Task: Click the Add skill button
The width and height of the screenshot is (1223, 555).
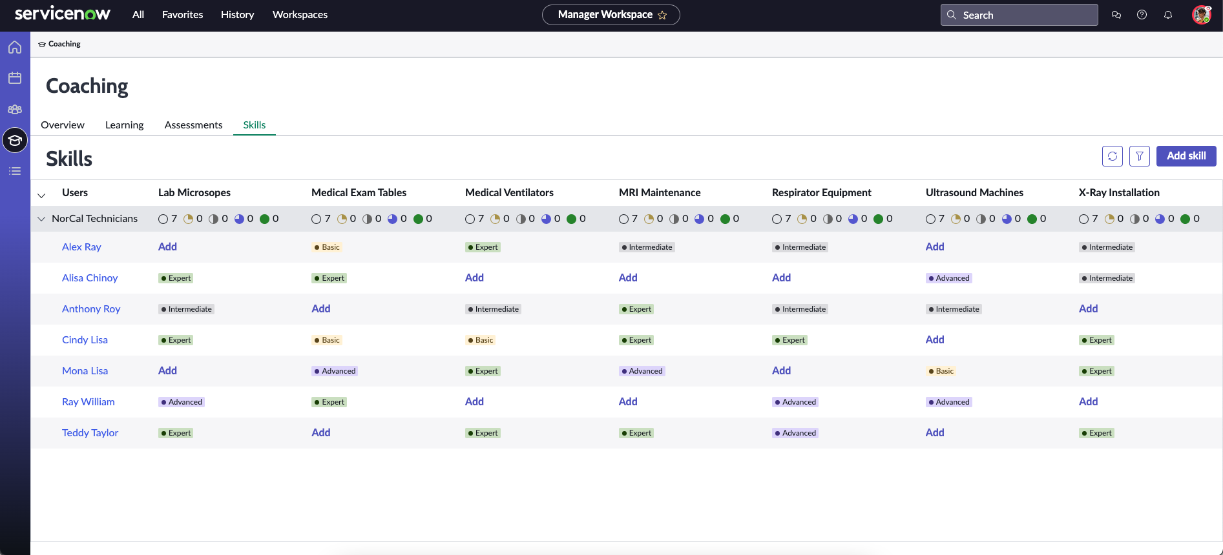Action: click(x=1186, y=156)
